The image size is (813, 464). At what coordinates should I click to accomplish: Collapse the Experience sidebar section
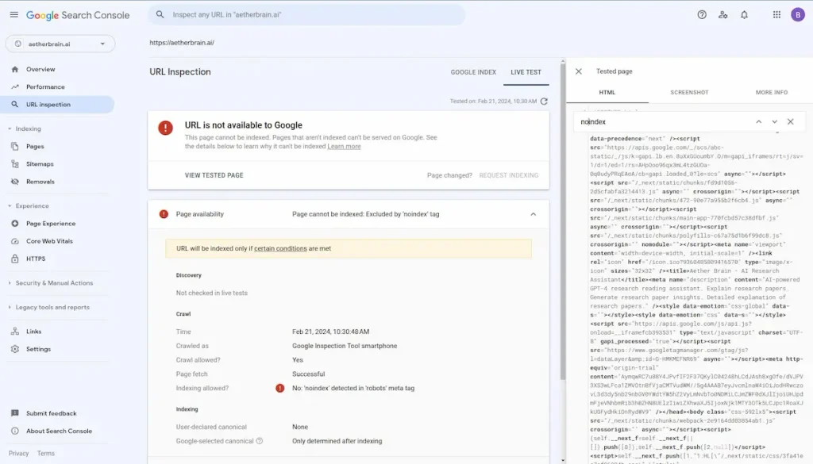(28, 205)
